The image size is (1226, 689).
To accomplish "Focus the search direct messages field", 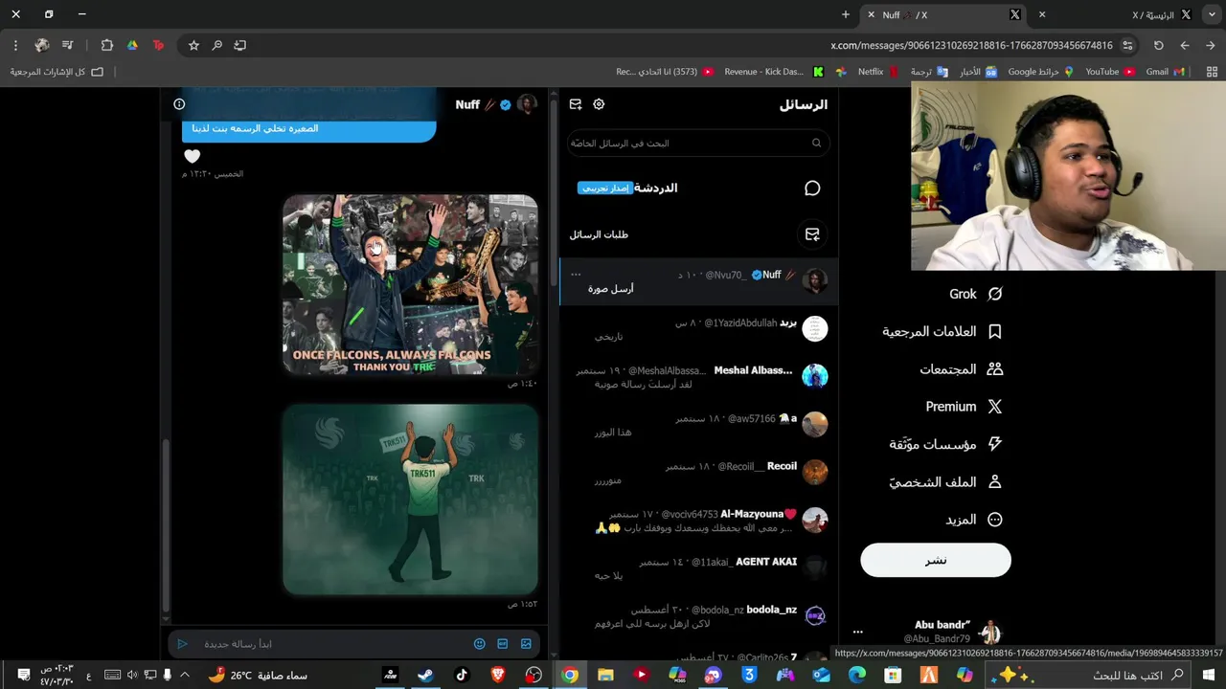I will [698, 143].
